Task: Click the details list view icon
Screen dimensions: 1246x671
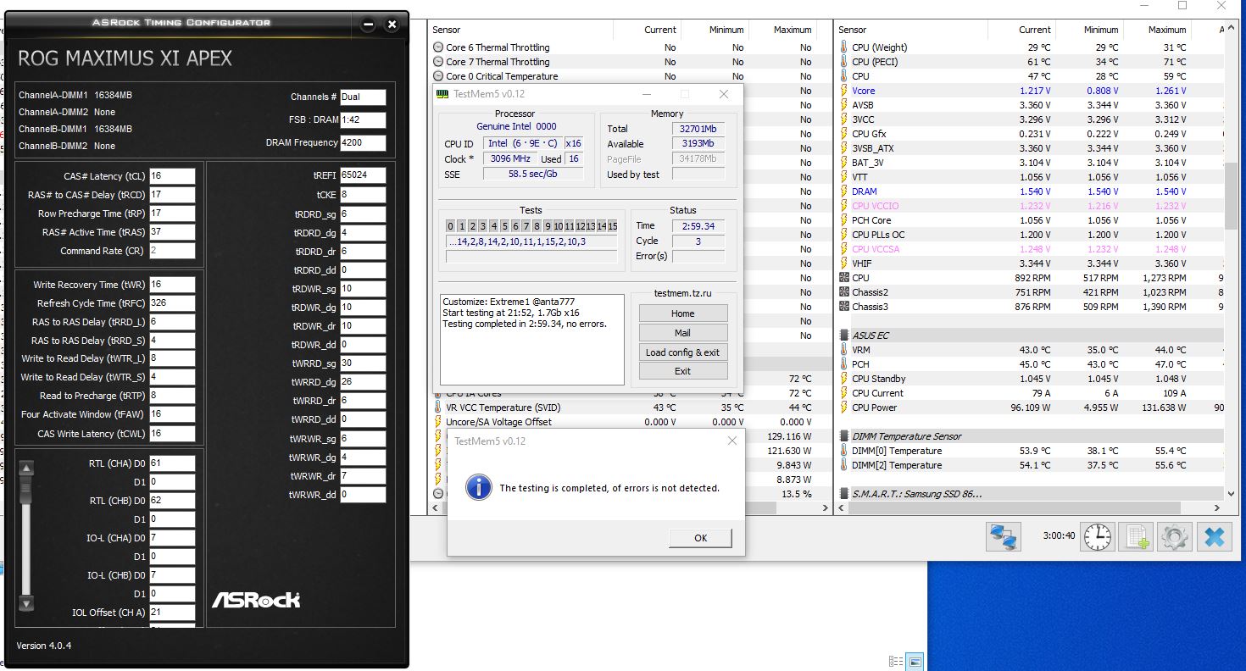Action: pyautogui.click(x=896, y=661)
